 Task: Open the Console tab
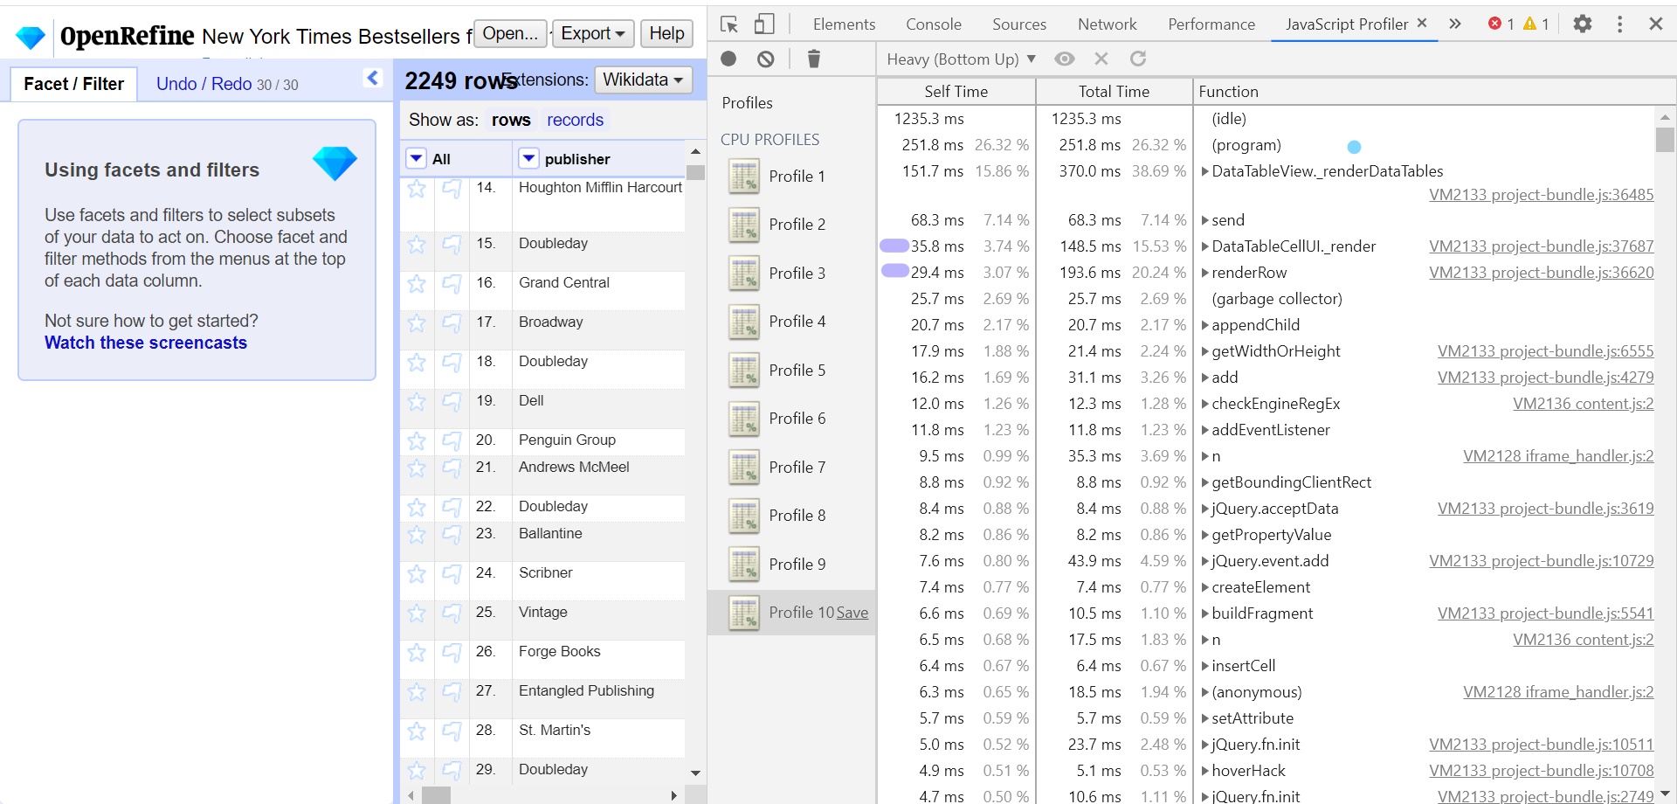[934, 24]
